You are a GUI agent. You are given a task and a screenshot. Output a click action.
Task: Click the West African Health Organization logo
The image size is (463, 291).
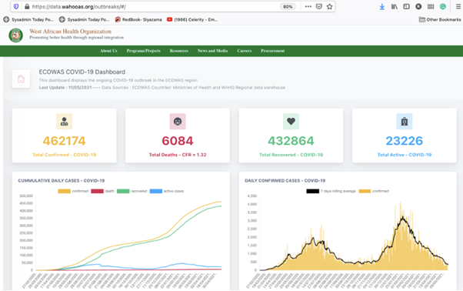pyautogui.click(x=16, y=35)
